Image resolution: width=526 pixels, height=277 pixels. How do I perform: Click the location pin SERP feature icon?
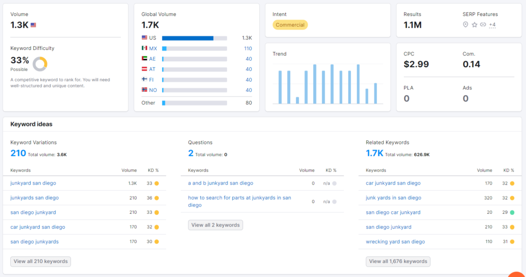[465, 25]
